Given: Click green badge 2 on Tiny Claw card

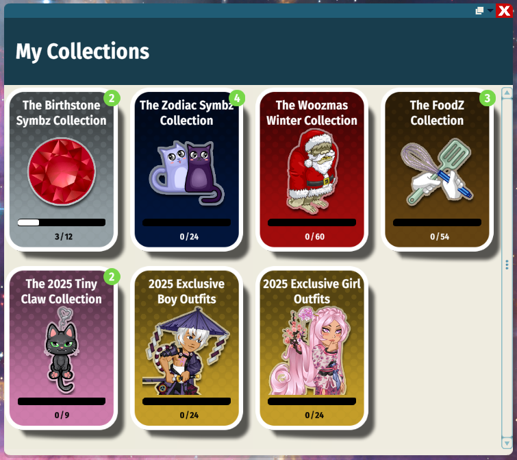Looking at the screenshot, I should click(112, 276).
